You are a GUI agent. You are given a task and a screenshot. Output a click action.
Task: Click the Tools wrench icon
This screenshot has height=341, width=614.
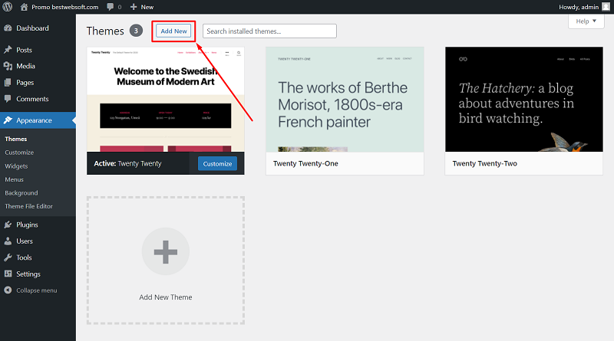point(8,257)
